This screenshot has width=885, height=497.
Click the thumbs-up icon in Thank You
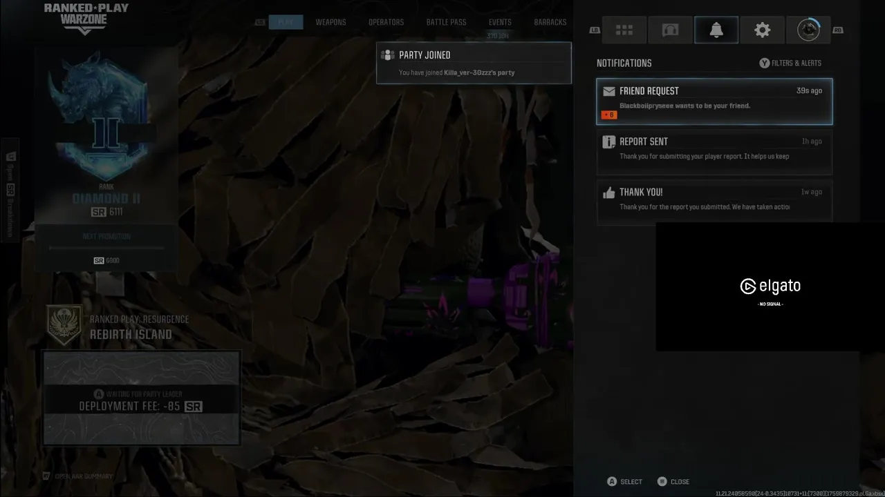pyautogui.click(x=609, y=193)
